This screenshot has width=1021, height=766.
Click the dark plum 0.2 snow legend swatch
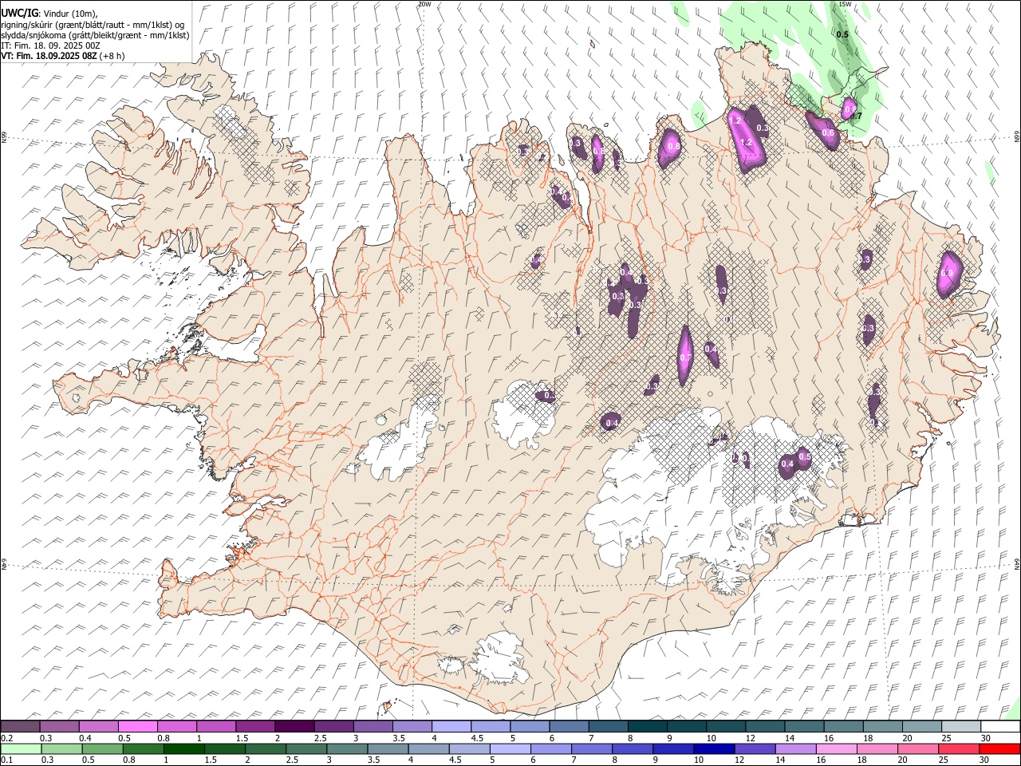coord(21,726)
